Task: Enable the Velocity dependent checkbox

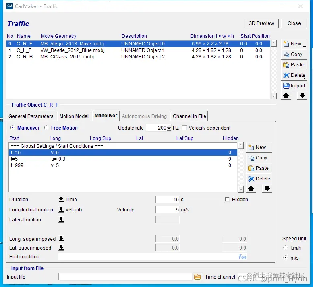Action: tap(184, 128)
